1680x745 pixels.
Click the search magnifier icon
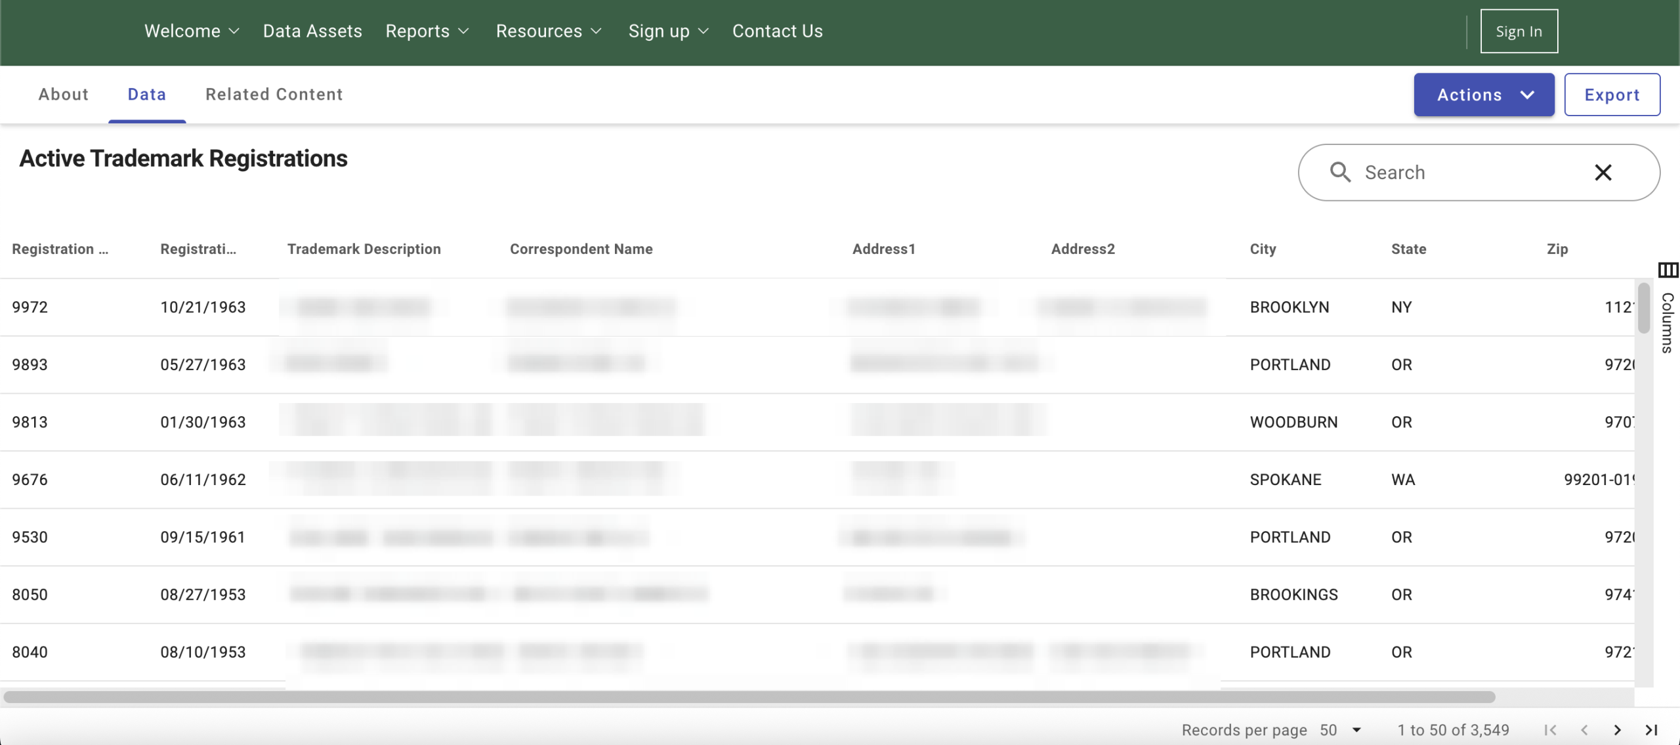click(1340, 173)
